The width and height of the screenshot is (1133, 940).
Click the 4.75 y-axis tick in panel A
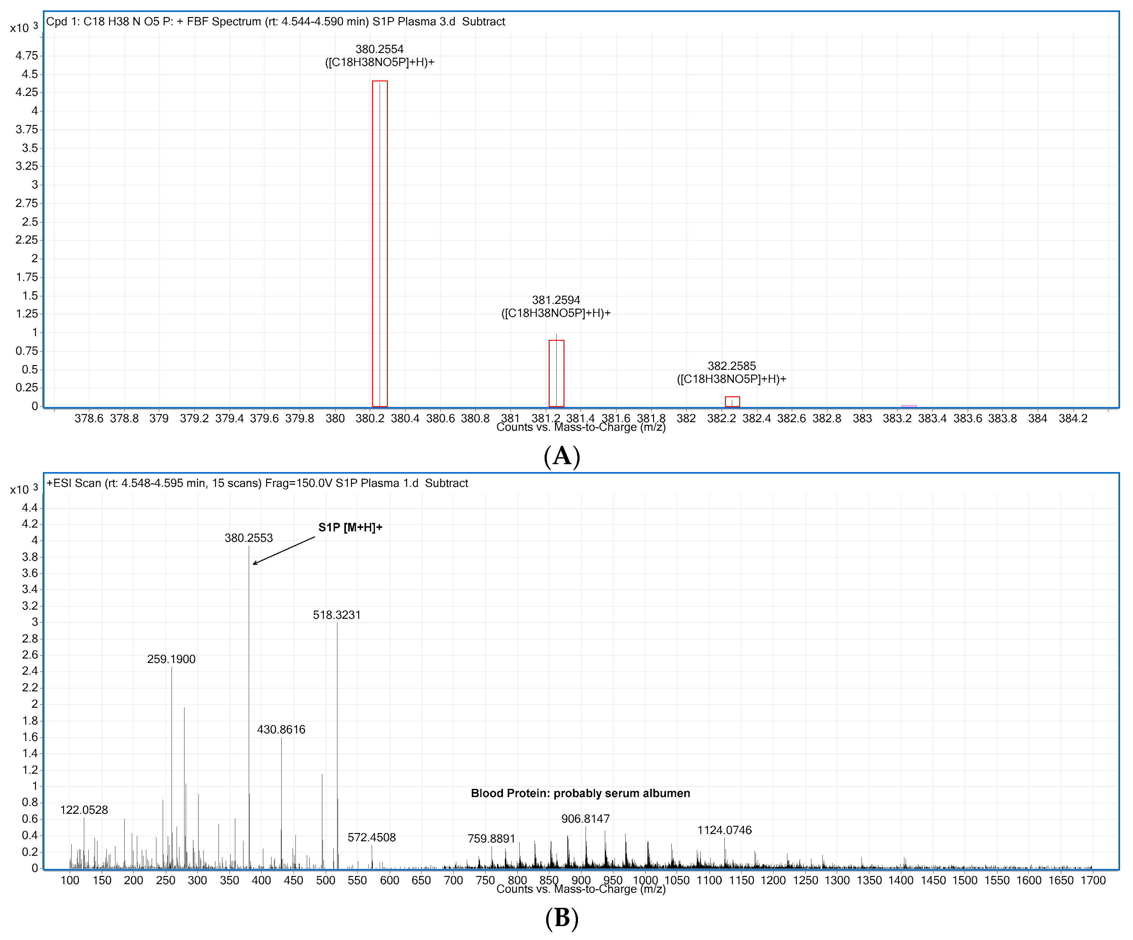coord(27,56)
